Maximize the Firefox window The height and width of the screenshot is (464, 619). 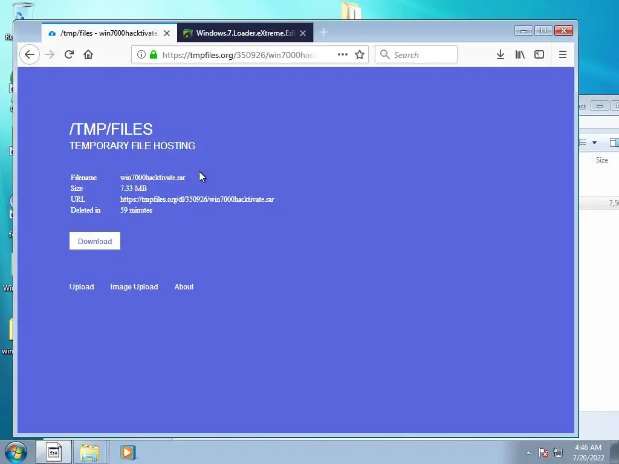[x=543, y=31]
